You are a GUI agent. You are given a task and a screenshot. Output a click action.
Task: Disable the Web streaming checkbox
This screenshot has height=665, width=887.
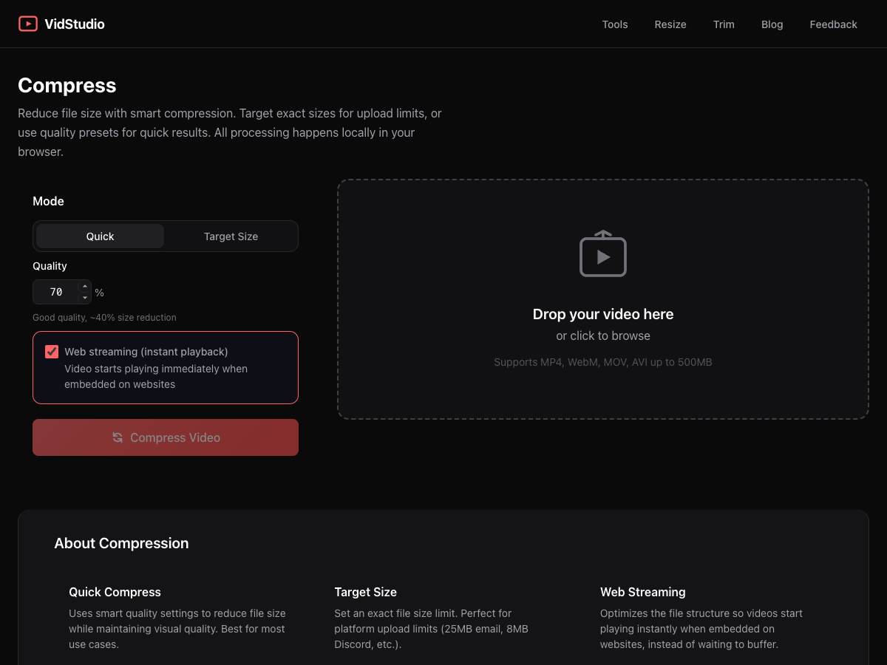[x=52, y=352]
